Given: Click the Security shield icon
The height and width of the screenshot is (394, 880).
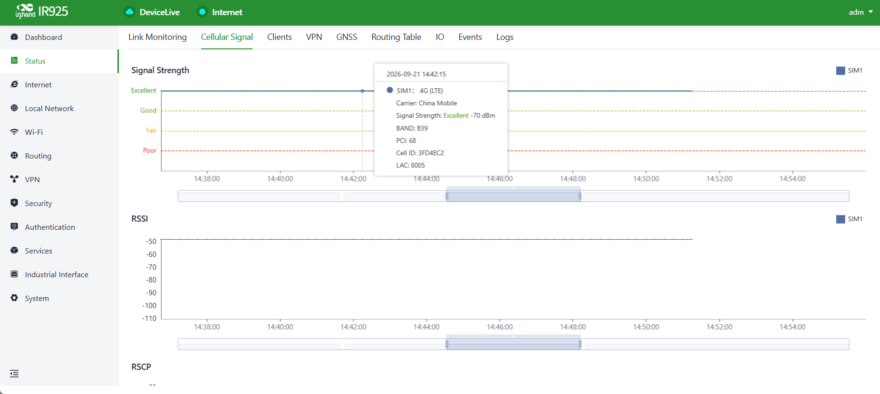Looking at the screenshot, I should pyautogui.click(x=14, y=203).
